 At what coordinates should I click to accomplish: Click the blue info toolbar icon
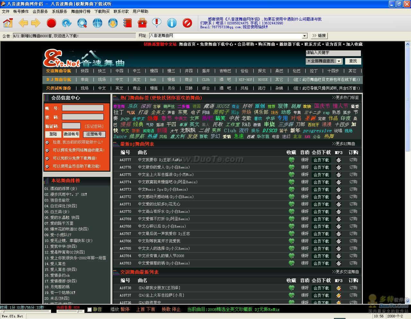coord(172,23)
